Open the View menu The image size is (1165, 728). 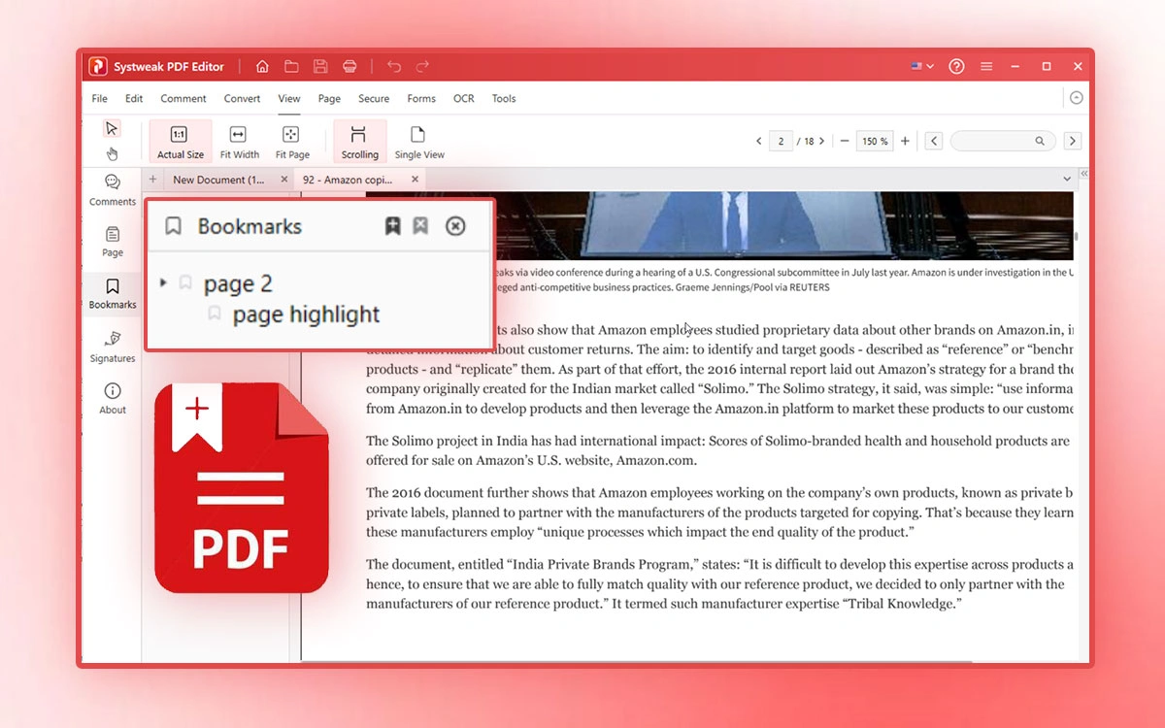(x=289, y=98)
